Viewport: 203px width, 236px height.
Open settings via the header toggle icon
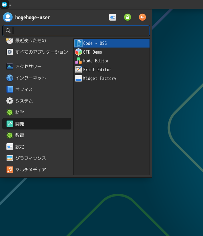[x=113, y=17]
